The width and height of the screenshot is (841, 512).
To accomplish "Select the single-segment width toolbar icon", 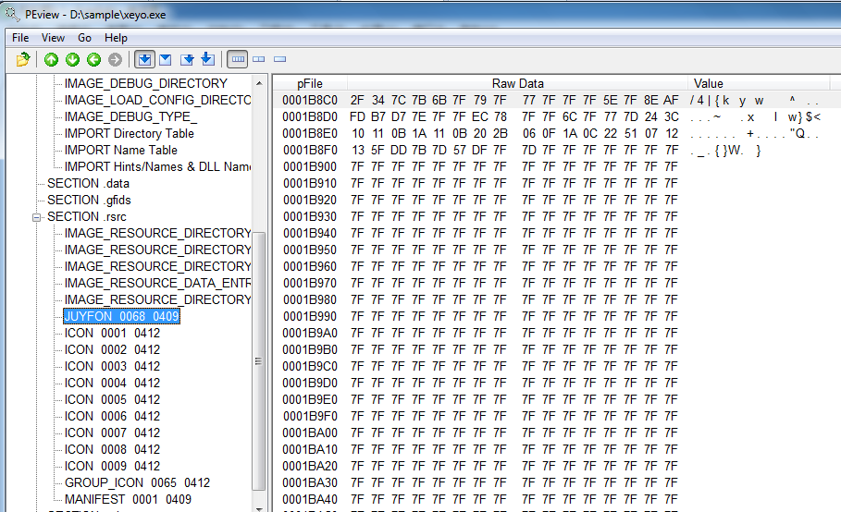I will coord(279,59).
